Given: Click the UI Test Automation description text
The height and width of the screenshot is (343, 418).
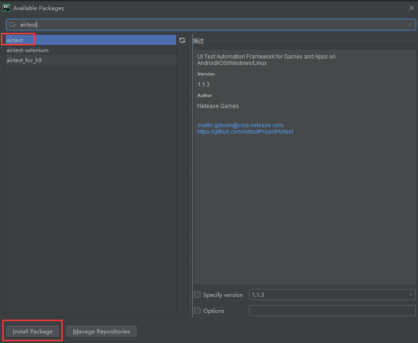Looking at the screenshot, I should pos(266,59).
